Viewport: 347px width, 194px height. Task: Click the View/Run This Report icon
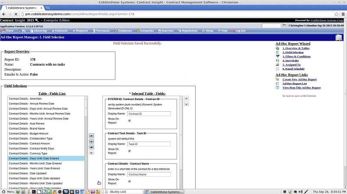pyautogui.click(x=277, y=88)
